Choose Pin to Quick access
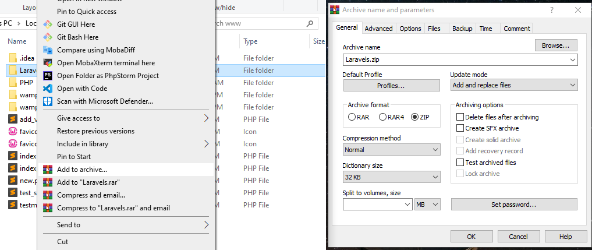The image size is (592, 250). pos(126,11)
